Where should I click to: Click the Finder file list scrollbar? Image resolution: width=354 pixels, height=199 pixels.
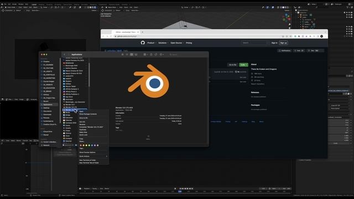pyautogui.click(x=89, y=75)
